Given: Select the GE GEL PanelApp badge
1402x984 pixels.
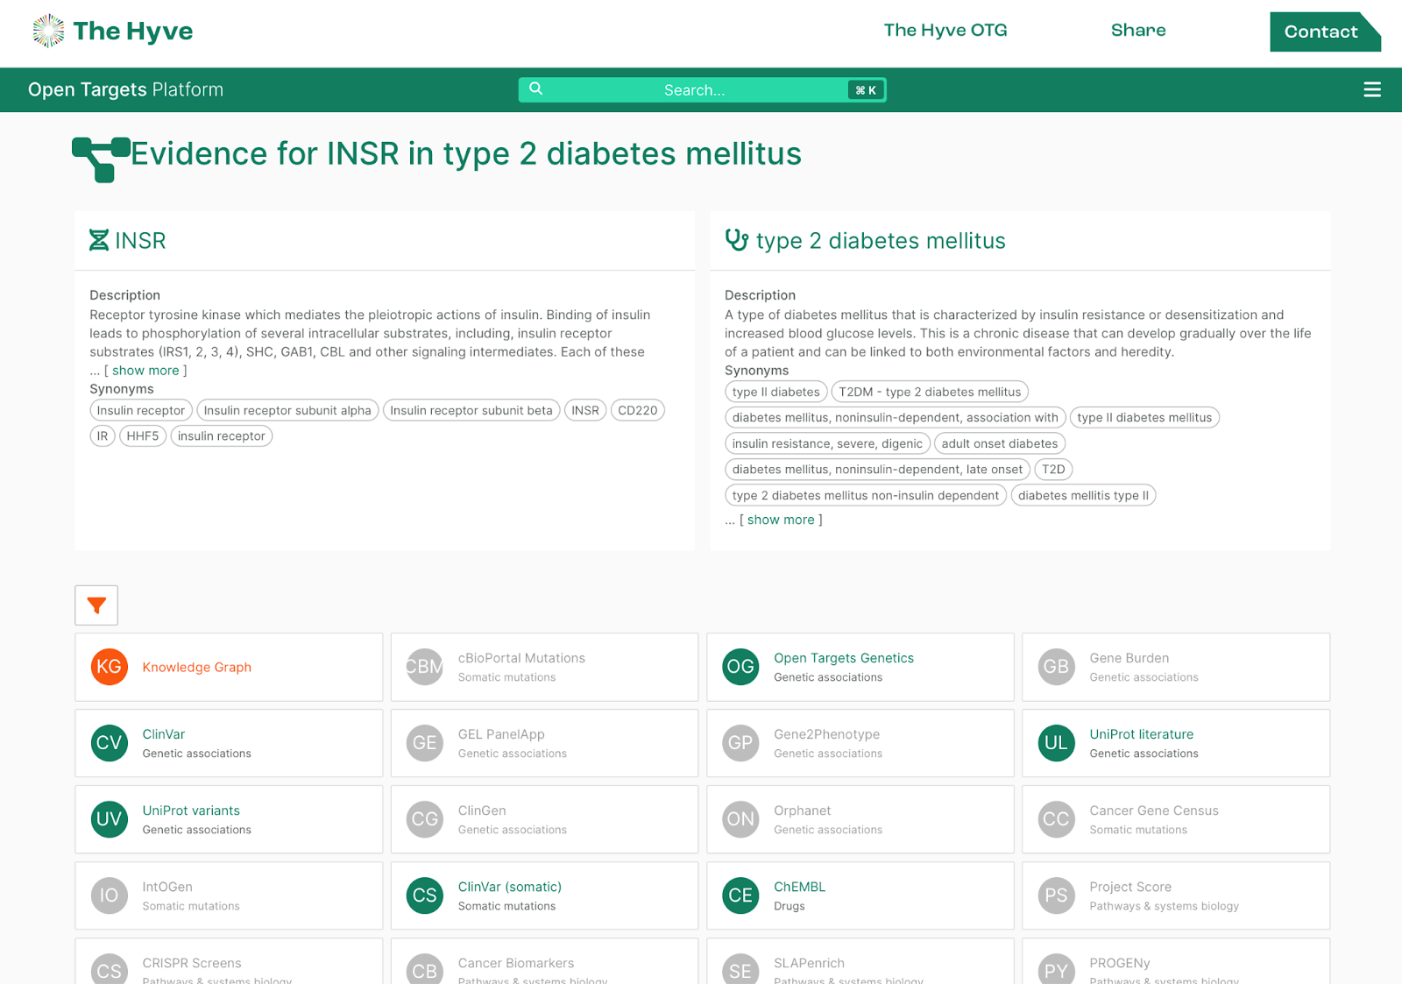Looking at the screenshot, I should pos(425,743).
